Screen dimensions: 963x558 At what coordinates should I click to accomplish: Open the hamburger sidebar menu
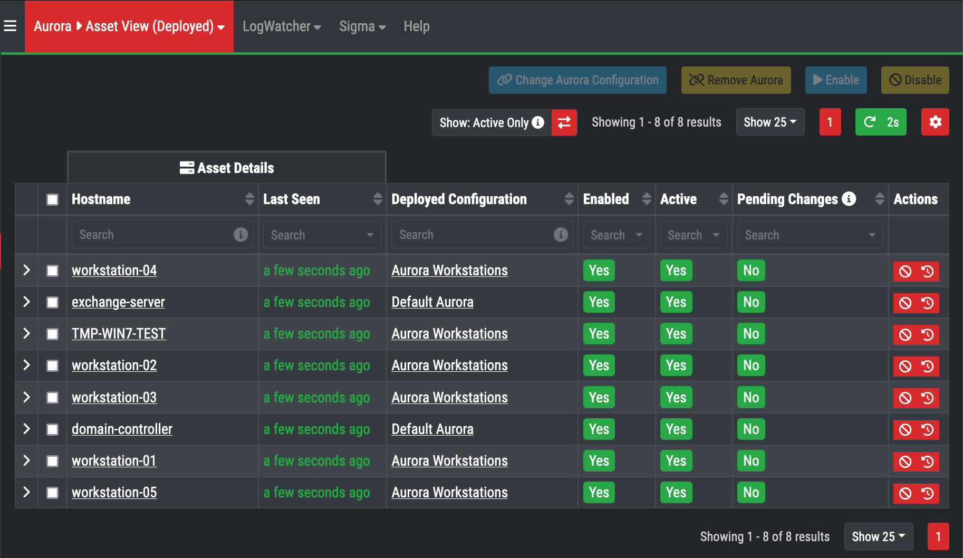(10, 26)
